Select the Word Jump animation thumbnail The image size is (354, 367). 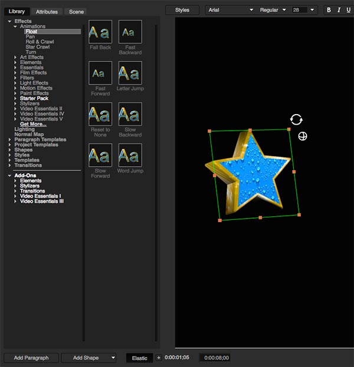pos(130,156)
